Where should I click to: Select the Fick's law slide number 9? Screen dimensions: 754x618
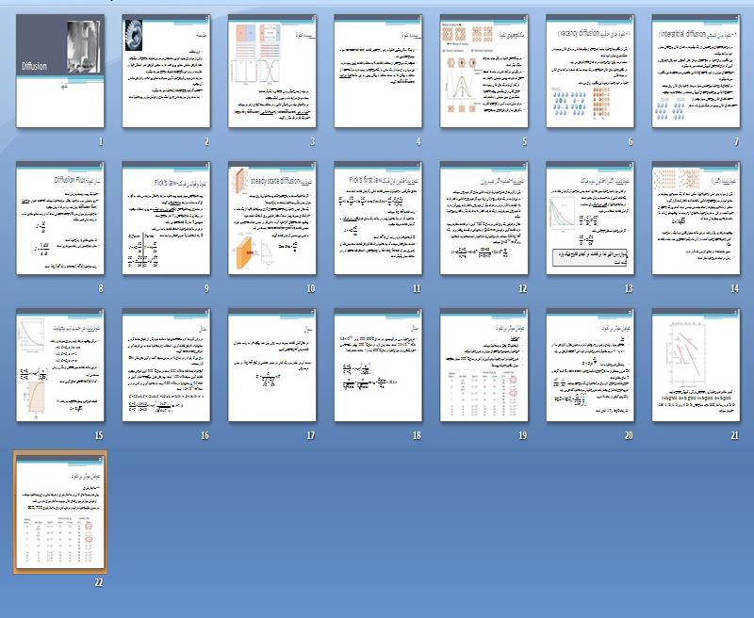(167, 218)
